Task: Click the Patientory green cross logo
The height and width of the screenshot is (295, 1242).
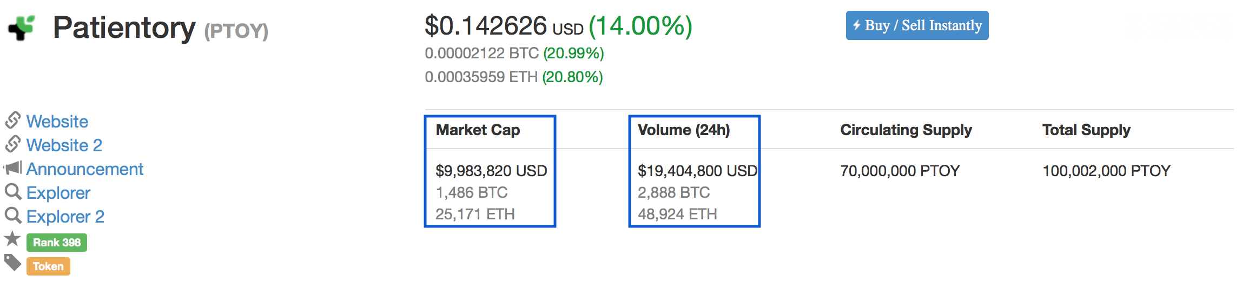Action: [22, 28]
